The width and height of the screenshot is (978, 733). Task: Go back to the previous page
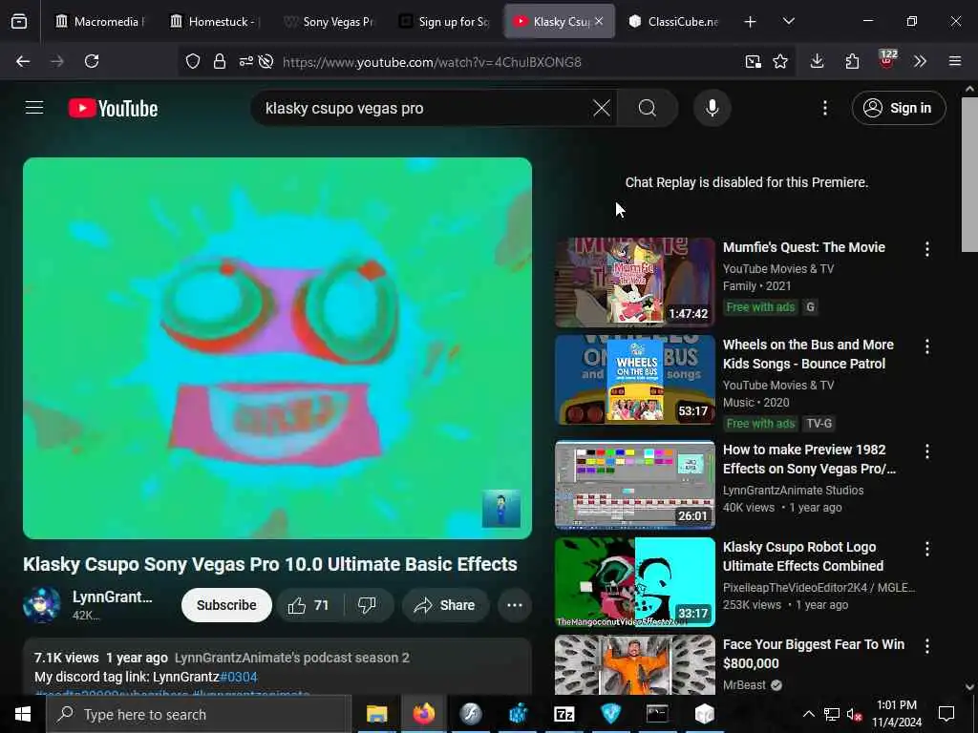click(23, 61)
